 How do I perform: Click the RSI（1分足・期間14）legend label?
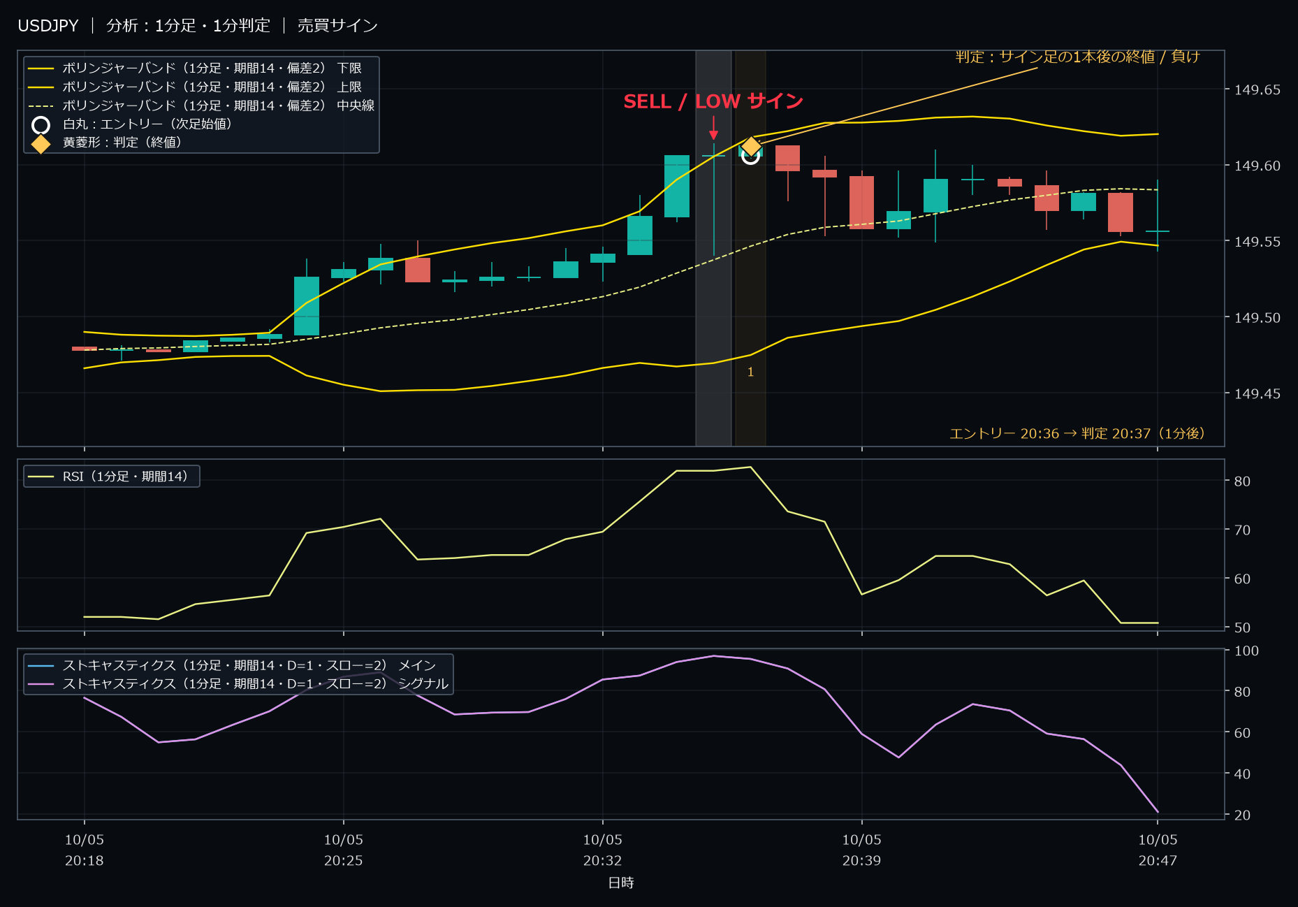click(125, 477)
